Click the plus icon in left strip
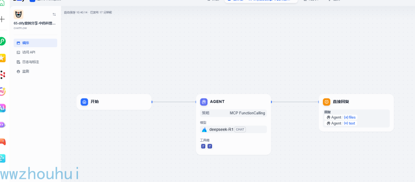 [x=2, y=19]
